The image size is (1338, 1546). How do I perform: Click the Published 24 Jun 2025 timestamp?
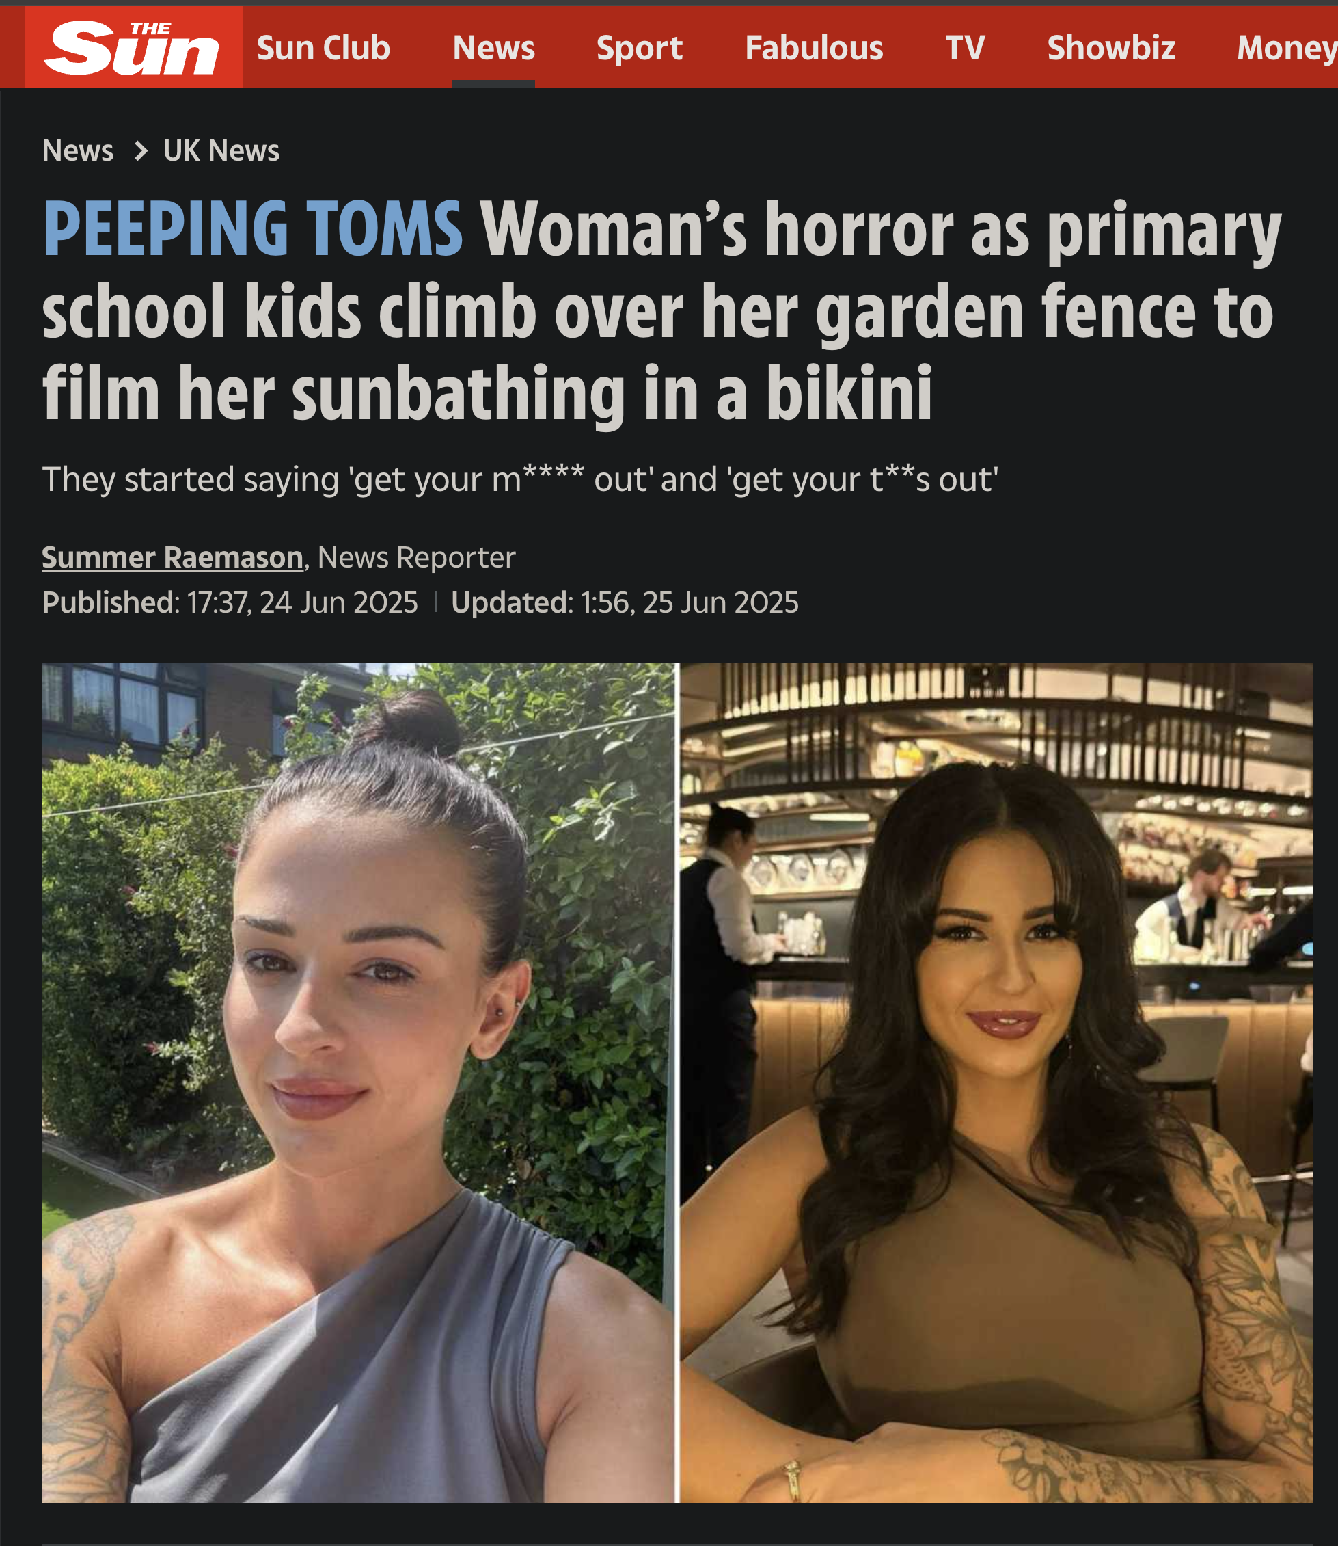click(230, 602)
